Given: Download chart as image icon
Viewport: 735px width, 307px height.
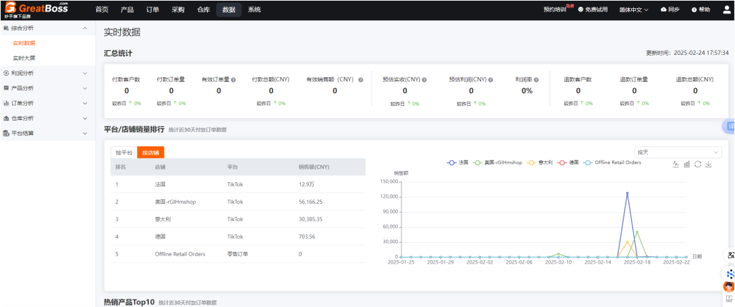Looking at the screenshot, I should click(708, 164).
